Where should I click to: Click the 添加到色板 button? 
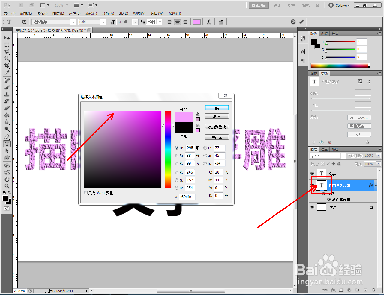point(217,127)
